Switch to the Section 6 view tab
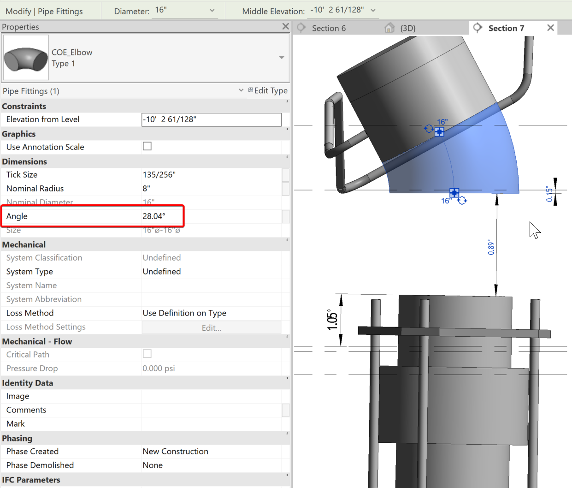572x488 pixels. pos(329,28)
